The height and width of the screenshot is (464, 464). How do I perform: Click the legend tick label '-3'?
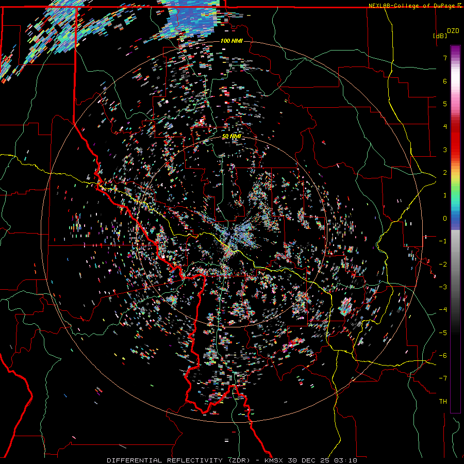click(443, 287)
